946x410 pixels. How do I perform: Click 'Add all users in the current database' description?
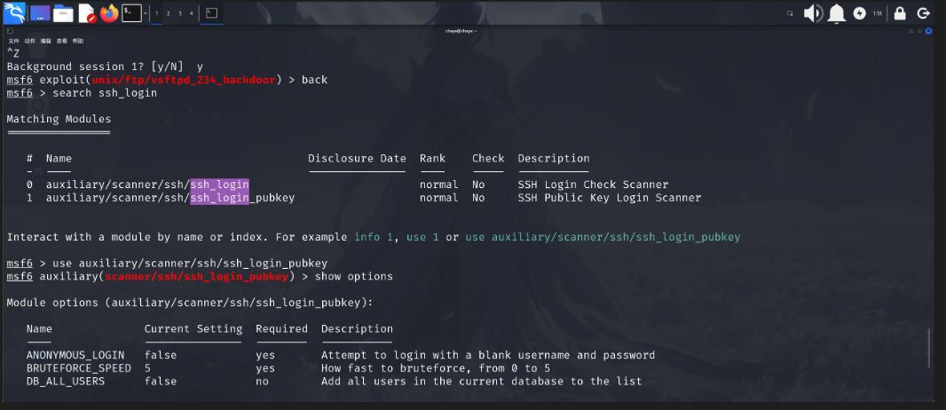tap(482, 382)
